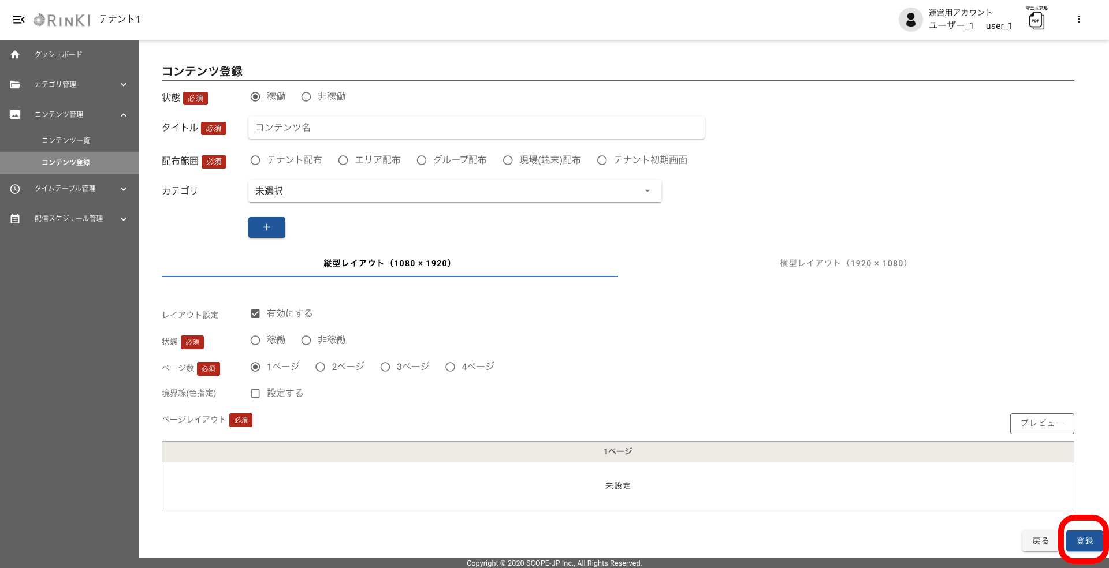Click the user account avatar icon
Screen dimensions: 1109x568
pyautogui.click(x=910, y=20)
